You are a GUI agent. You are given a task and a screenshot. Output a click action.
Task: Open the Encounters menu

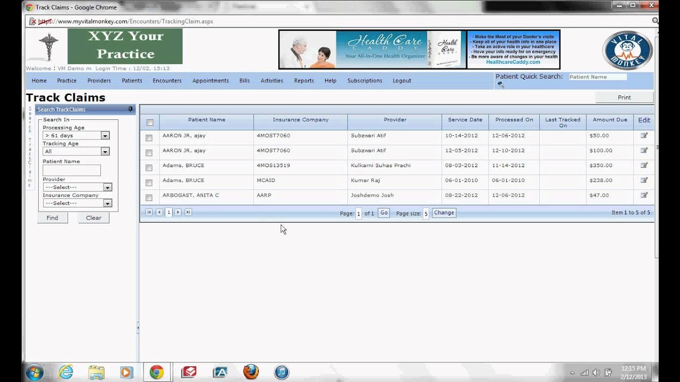pyautogui.click(x=167, y=81)
